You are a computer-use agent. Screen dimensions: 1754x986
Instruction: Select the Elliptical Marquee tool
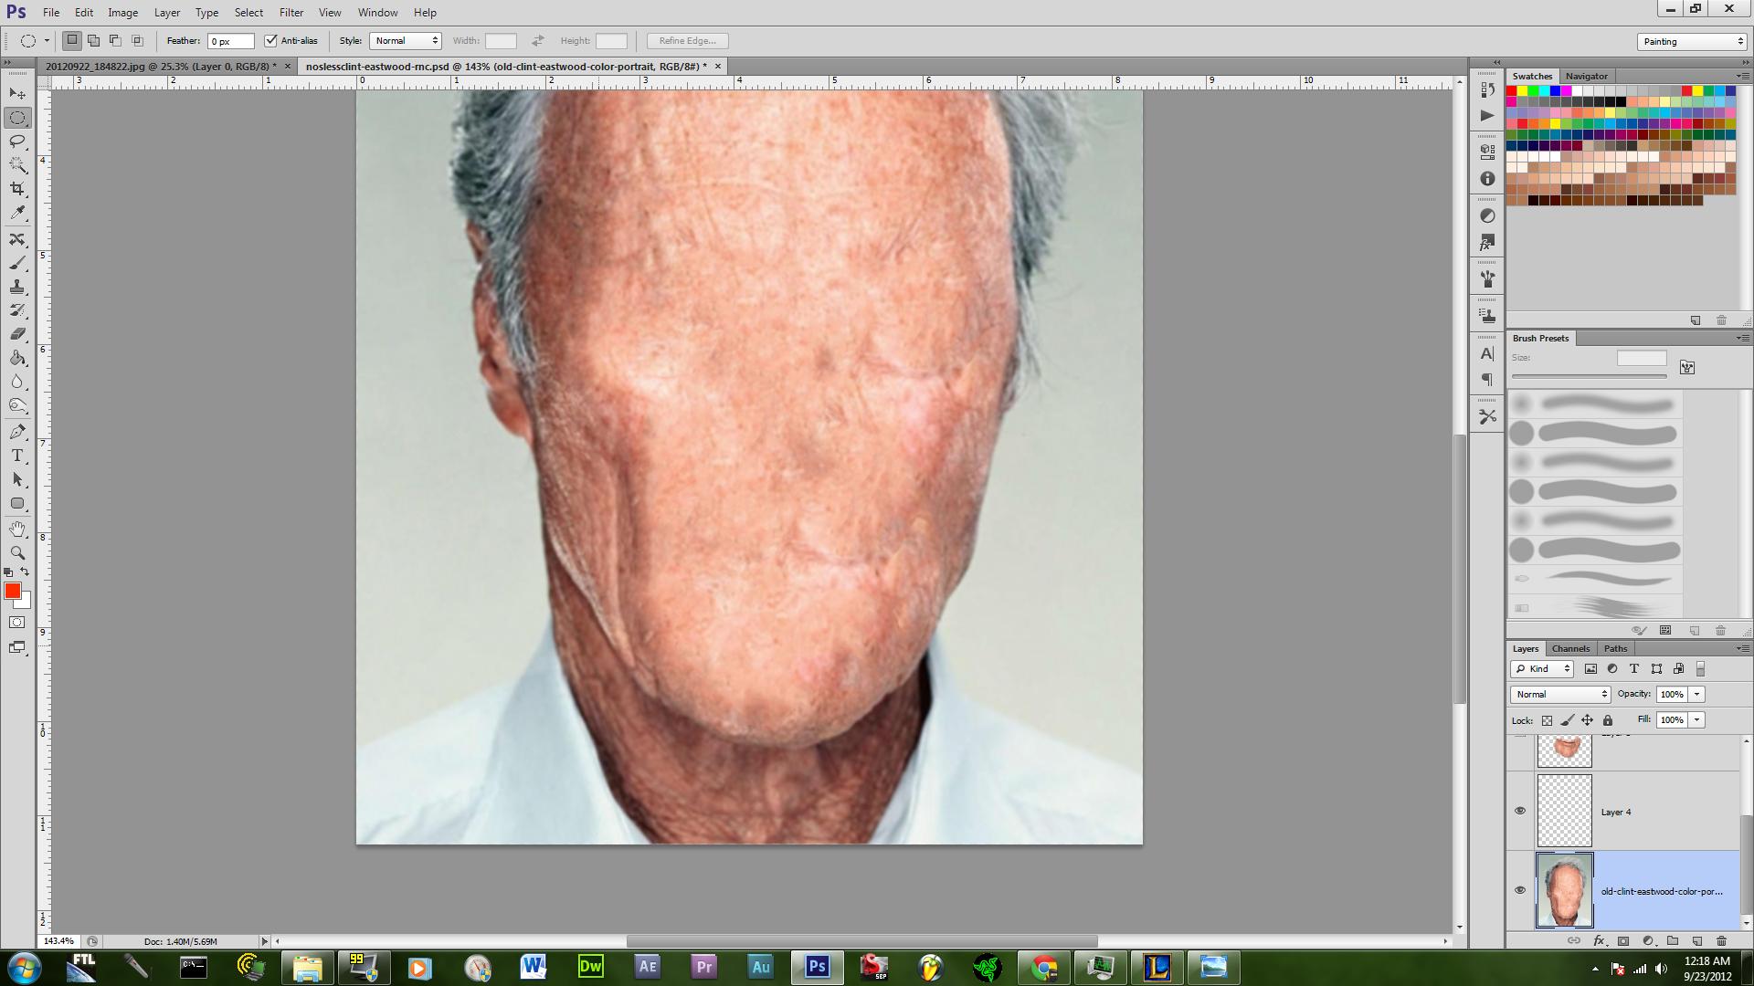pos(17,118)
